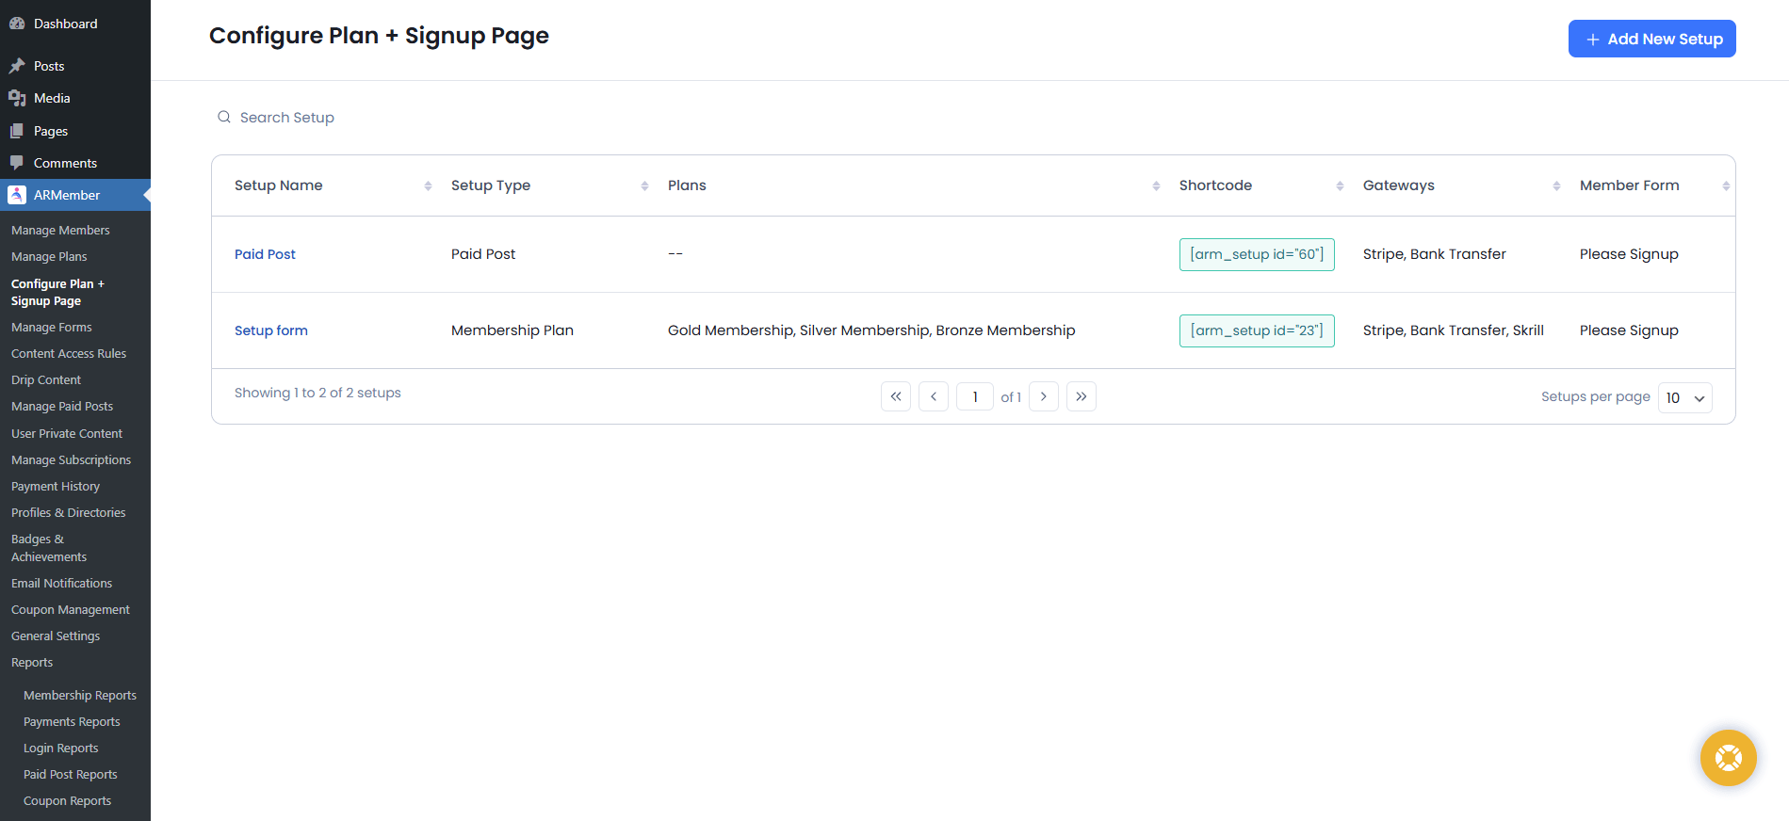Click the orange help lifebuoy icon
The image size is (1789, 821).
pyautogui.click(x=1728, y=758)
